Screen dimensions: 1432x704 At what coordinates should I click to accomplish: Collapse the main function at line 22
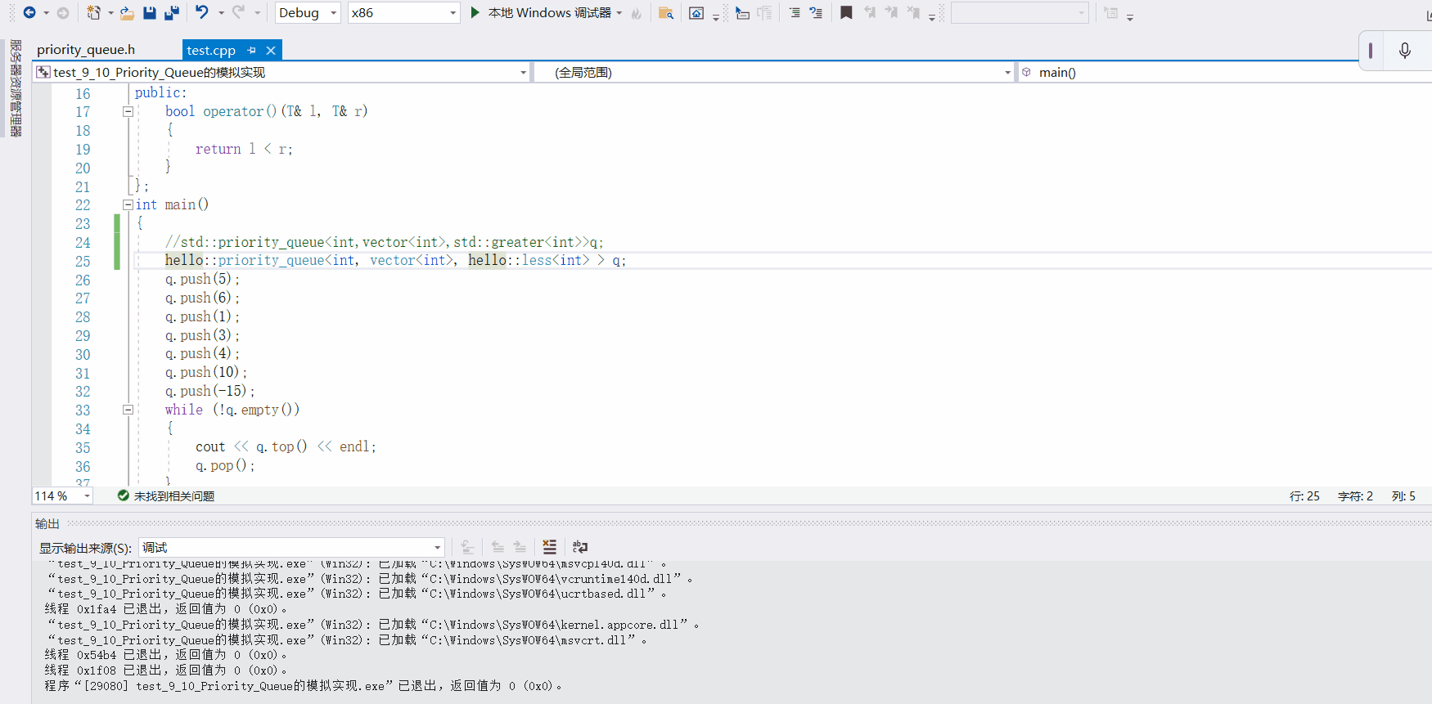(x=128, y=204)
